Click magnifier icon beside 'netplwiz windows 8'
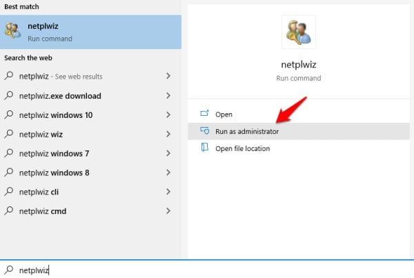 [x=9, y=172]
